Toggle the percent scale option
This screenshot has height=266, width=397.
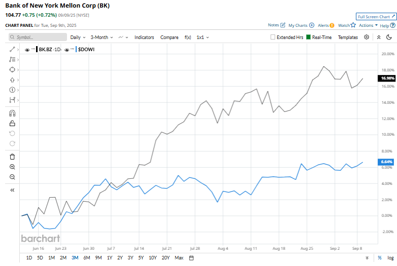(380, 258)
